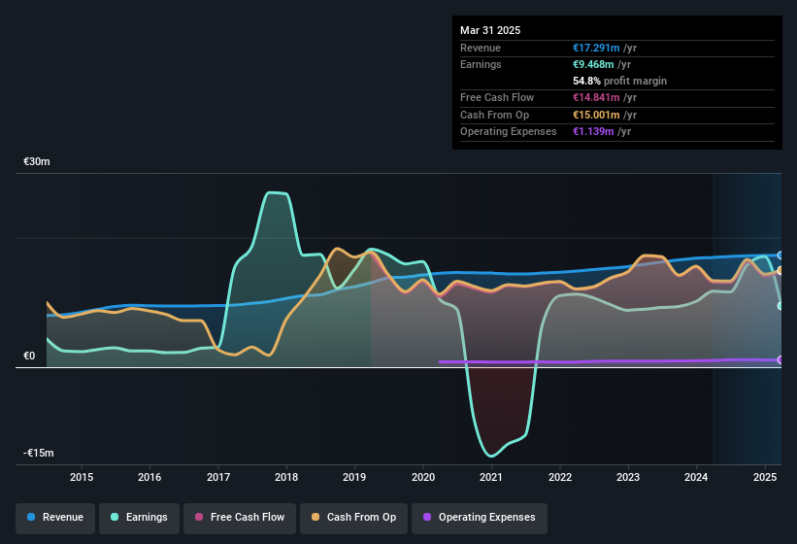Click the purple Operating Expenses legend dot

pyautogui.click(x=427, y=517)
